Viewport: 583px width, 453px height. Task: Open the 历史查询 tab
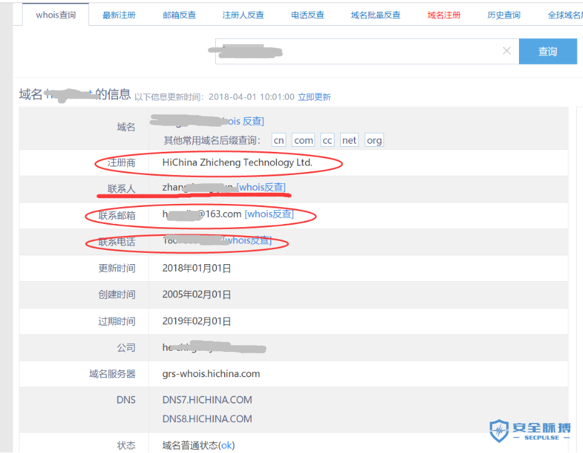503,13
